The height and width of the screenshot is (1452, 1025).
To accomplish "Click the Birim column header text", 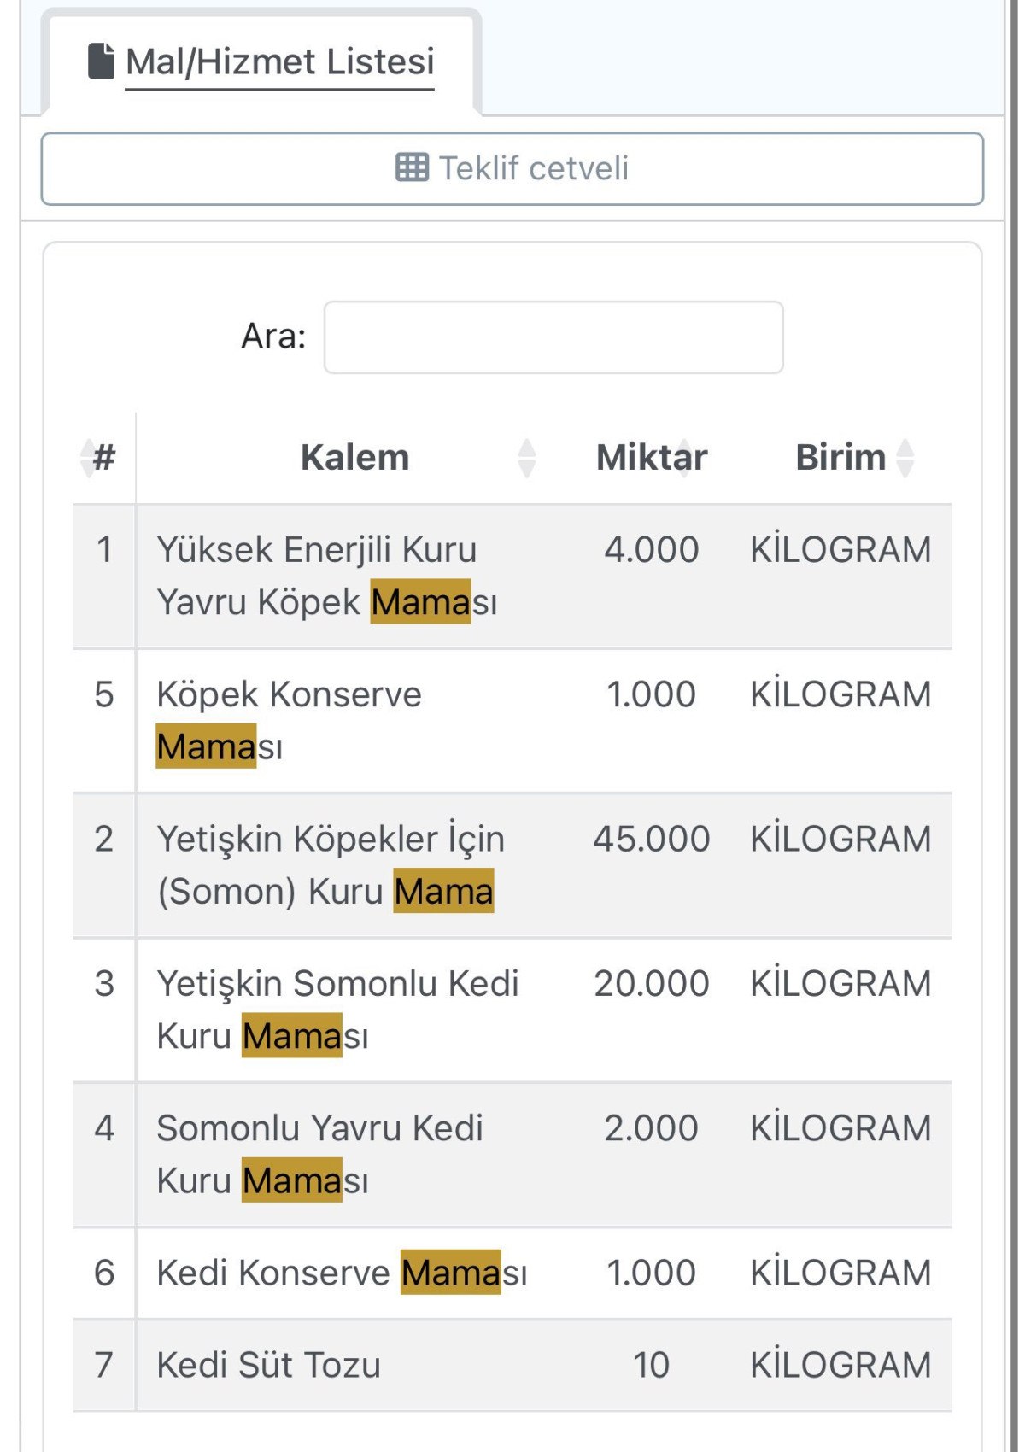I will pos(840,458).
